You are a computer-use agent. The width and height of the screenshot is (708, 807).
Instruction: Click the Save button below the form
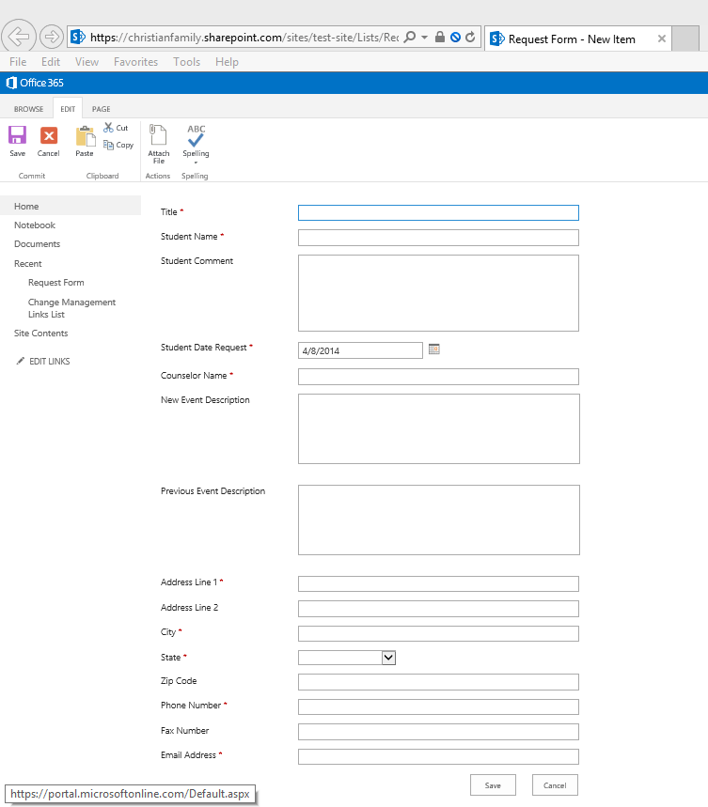coord(493,784)
